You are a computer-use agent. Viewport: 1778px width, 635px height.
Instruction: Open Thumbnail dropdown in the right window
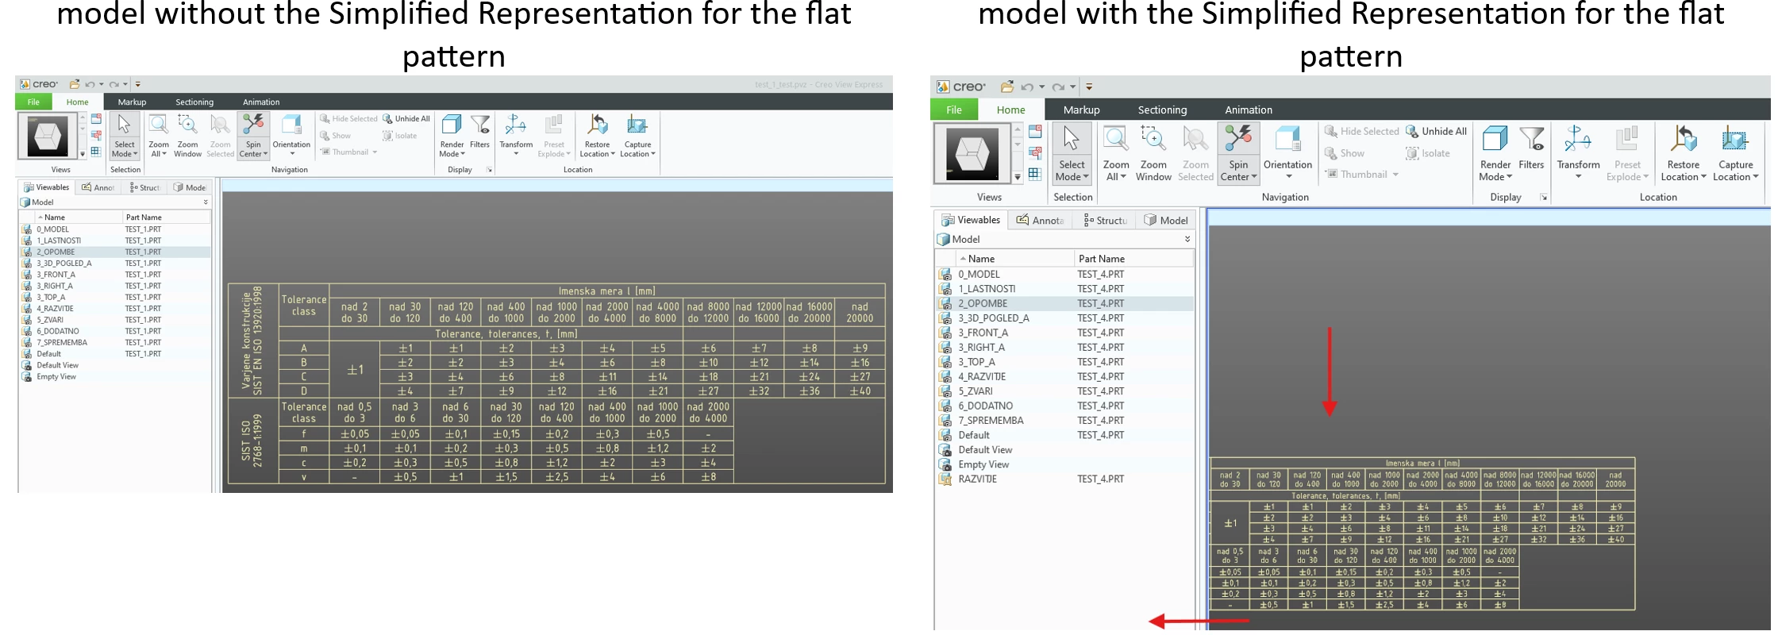click(1395, 175)
